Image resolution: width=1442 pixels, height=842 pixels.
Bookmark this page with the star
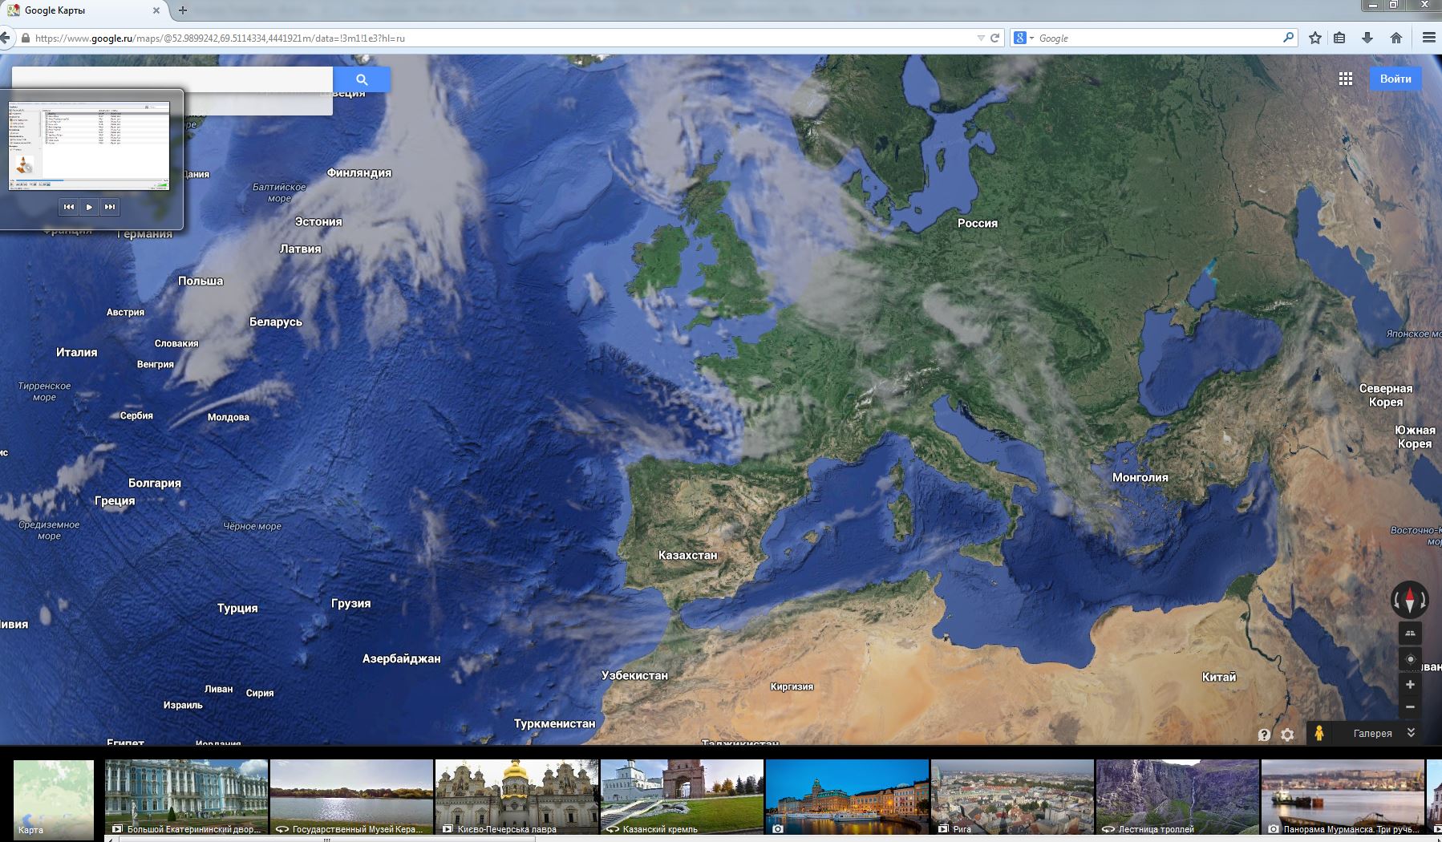click(x=1315, y=38)
